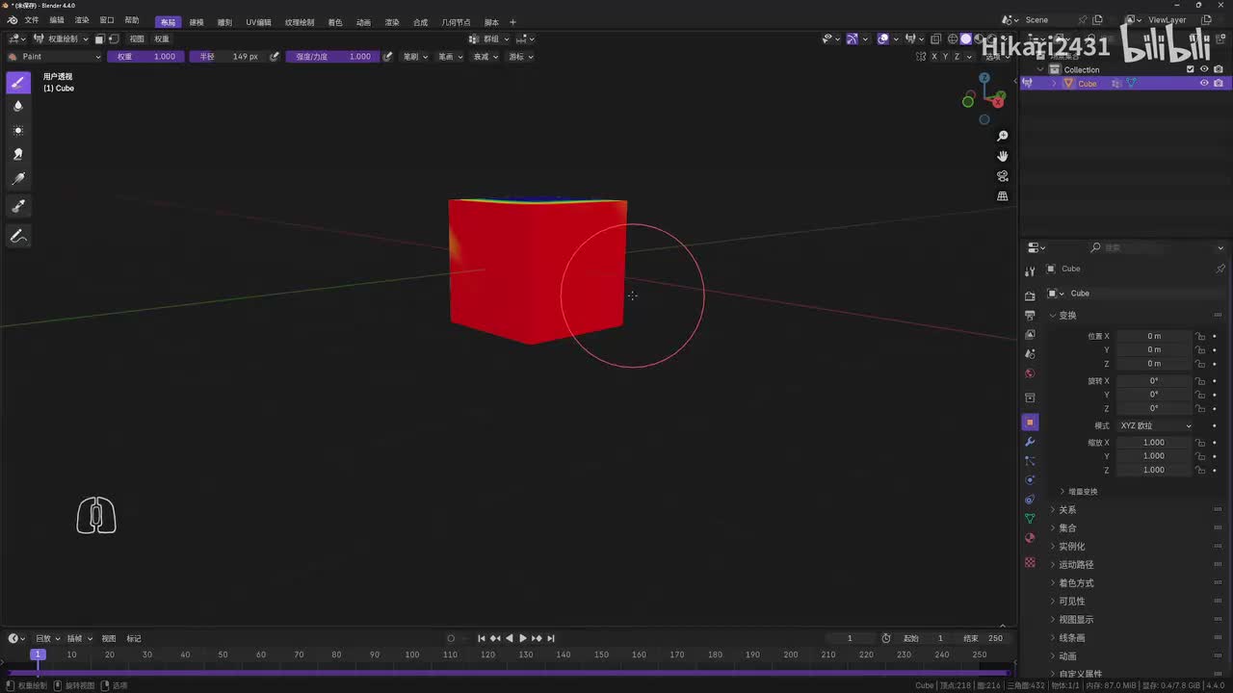This screenshot has height=693, width=1233.
Task: Select the Average weight tool
Action: coord(18,131)
